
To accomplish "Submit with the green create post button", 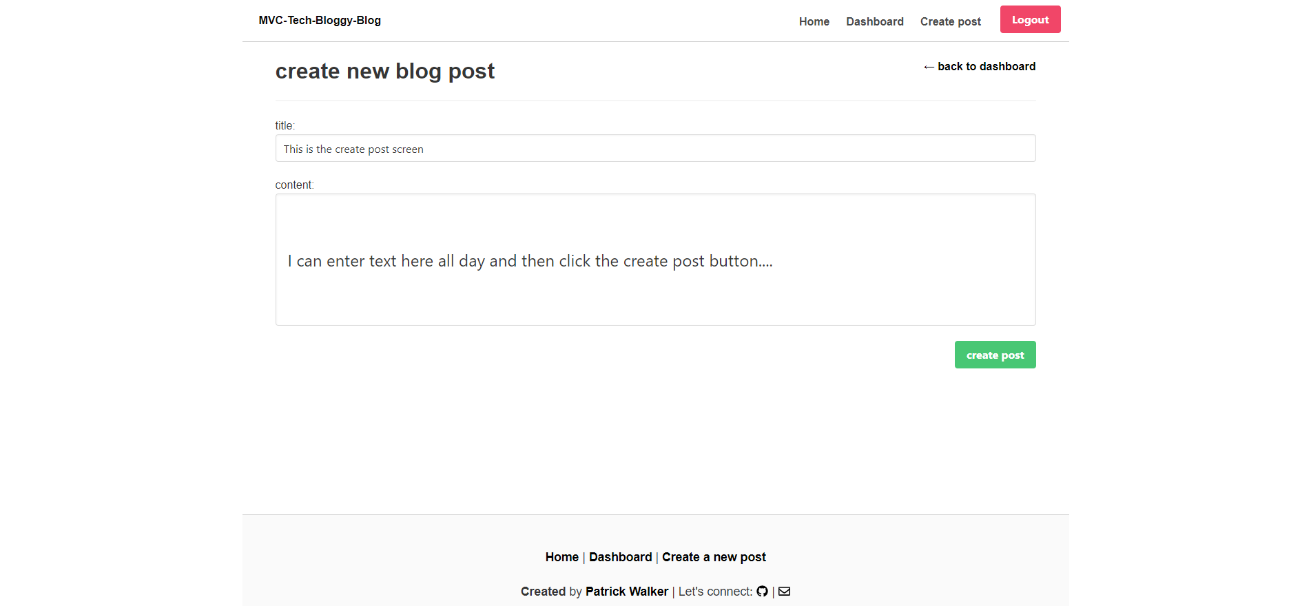I will point(995,355).
